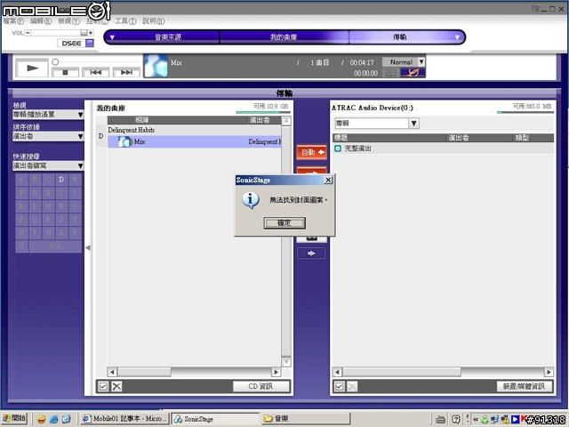Click the delete X icon in 我的曲庫 pane
Viewport: 569px width, 427px height.
(116, 386)
